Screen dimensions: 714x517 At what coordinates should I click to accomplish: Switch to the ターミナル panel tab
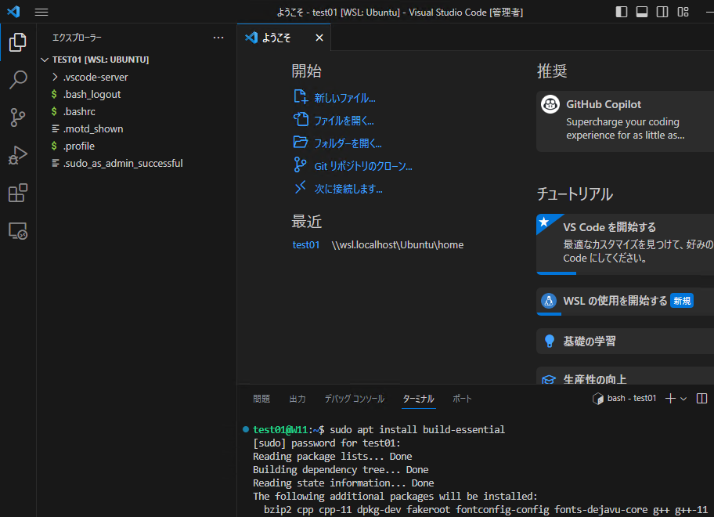tap(419, 399)
